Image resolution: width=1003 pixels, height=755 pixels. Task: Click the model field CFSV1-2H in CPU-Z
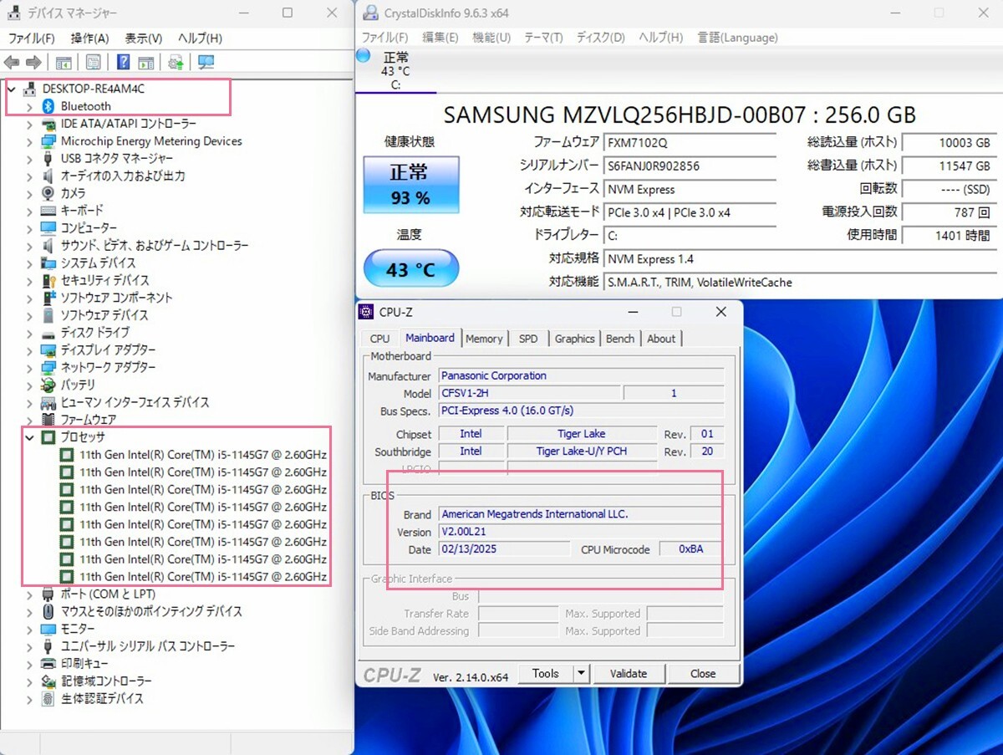pyautogui.click(x=530, y=393)
